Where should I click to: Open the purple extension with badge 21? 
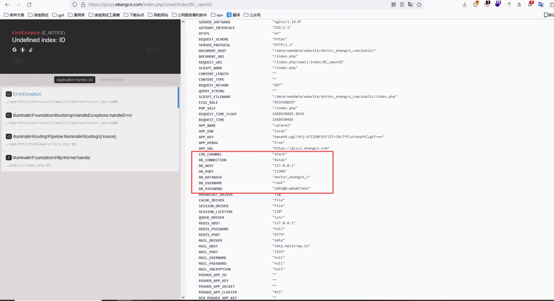498,4
